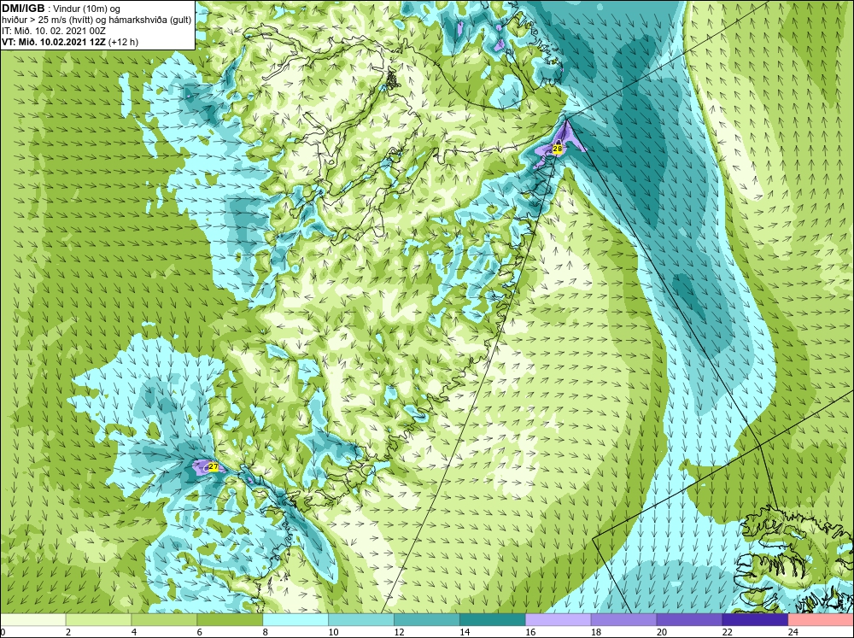The width and height of the screenshot is (854, 638).
Task: Select the dark teal 14–16 legend swatch
Action: coord(493,620)
